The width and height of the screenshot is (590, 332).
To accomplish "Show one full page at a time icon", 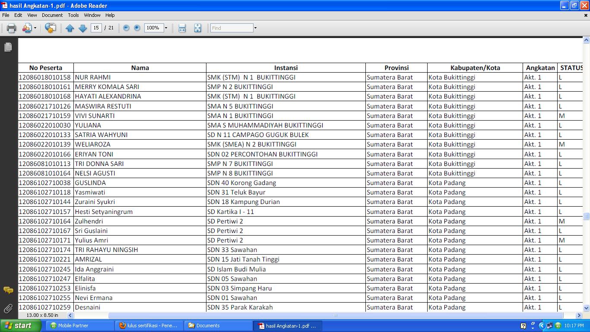I will pos(197,28).
